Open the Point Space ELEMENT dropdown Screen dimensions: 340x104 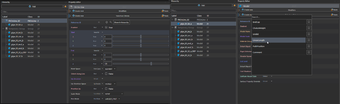(x=110, y=69)
